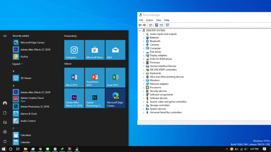Open the Settings gear in Start menu
Image resolution: width=271 pixels, height=152 pixels.
pyautogui.click(x=5, y=132)
